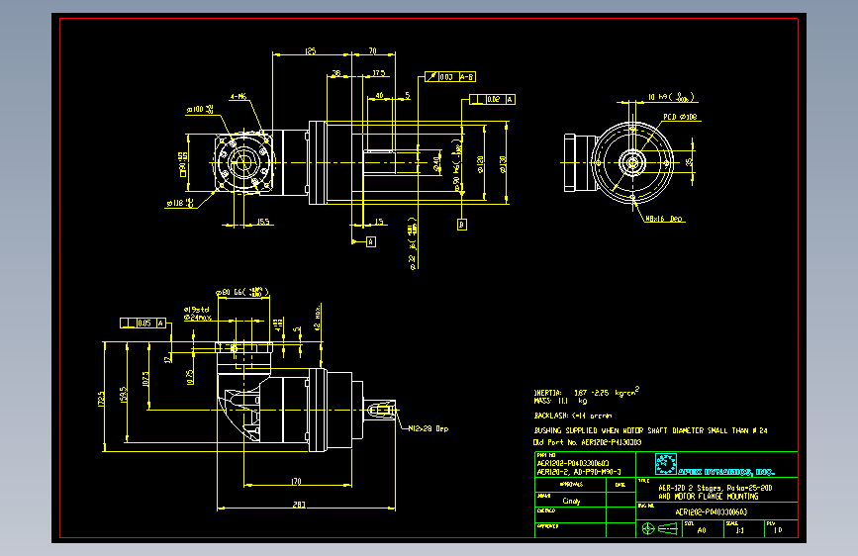Click the first part number line in title block

click(573, 463)
